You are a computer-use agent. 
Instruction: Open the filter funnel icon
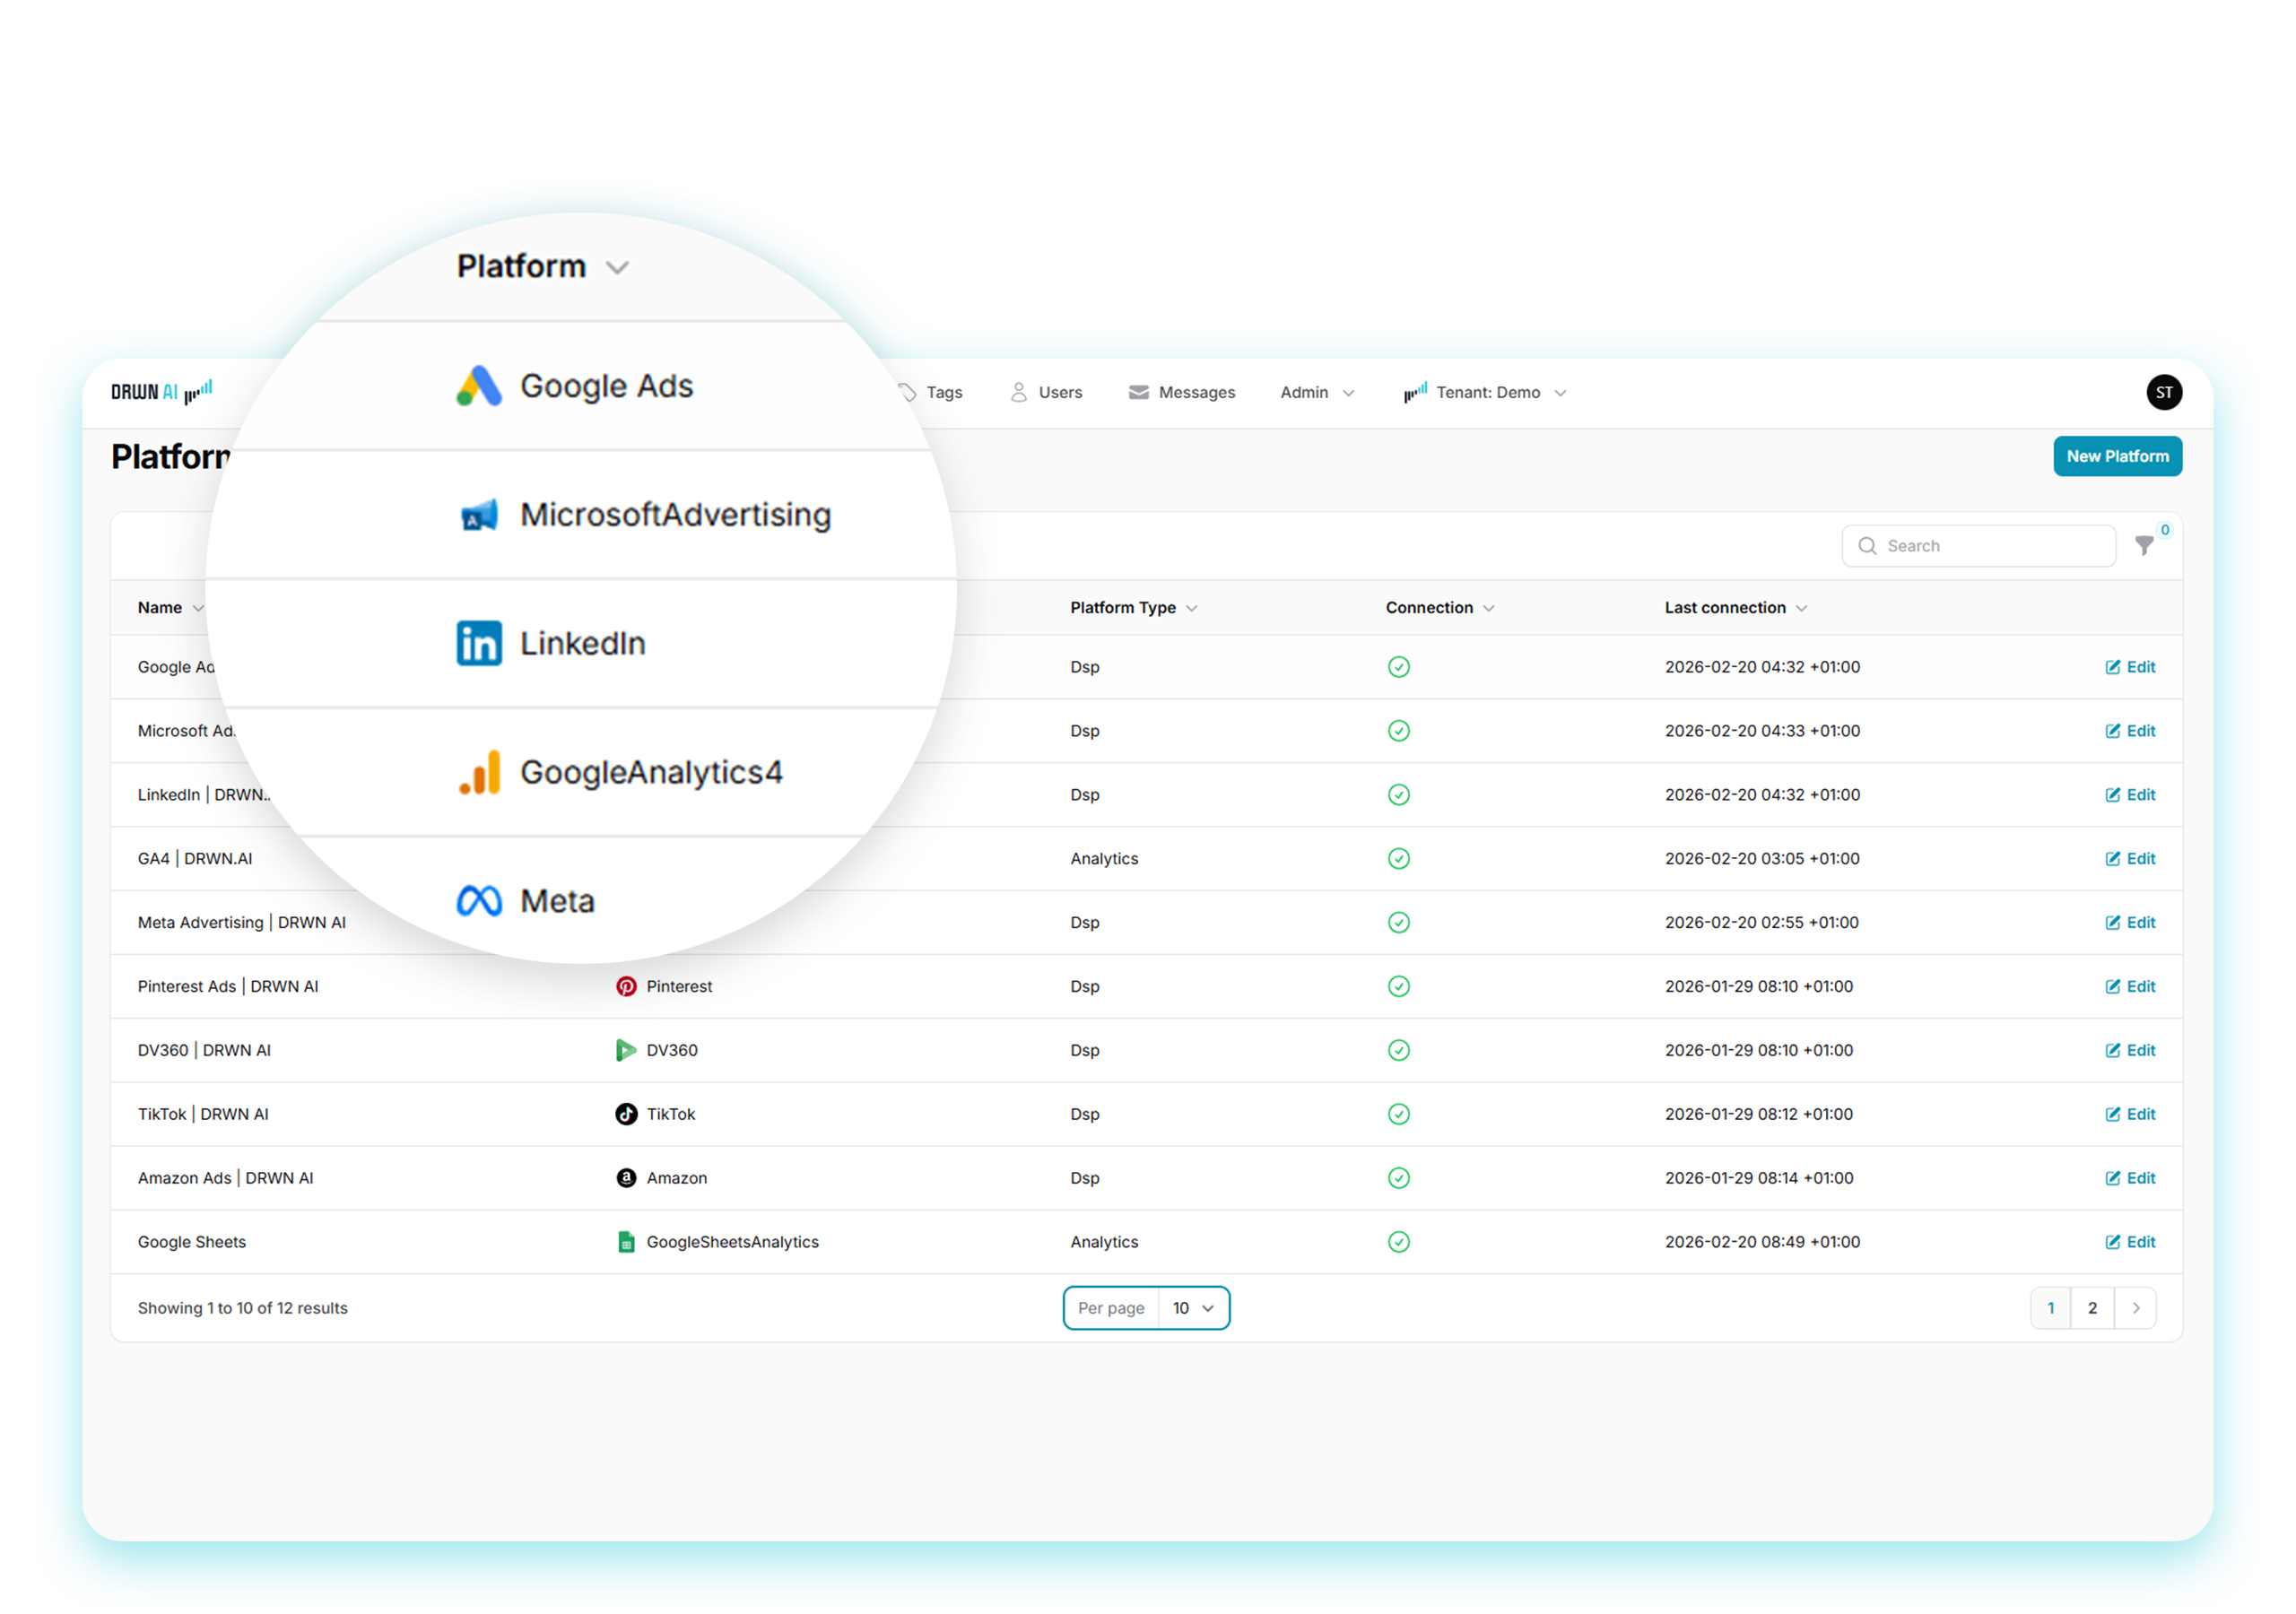coord(2144,545)
